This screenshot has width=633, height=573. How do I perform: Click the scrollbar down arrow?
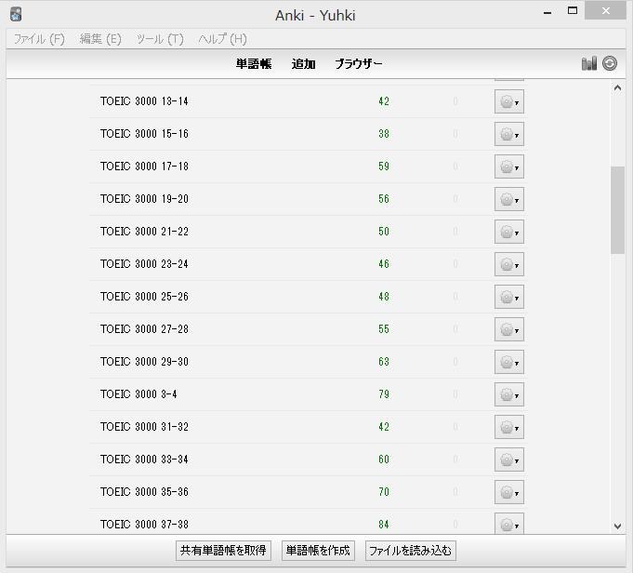[x=617, y=526]
